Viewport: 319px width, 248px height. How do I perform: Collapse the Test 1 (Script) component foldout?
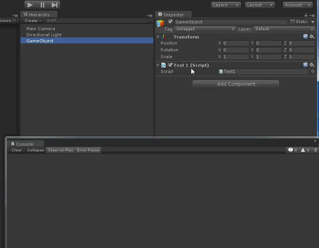coord(158,65)
